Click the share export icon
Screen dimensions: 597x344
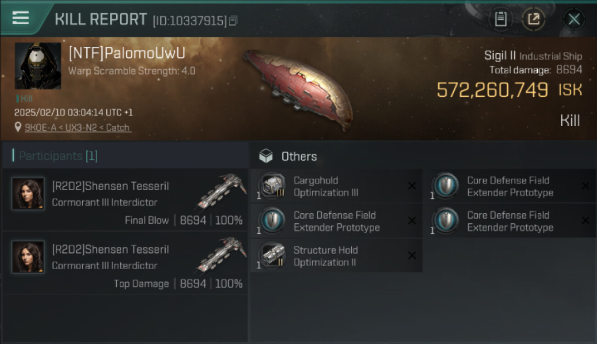(533, 19)
